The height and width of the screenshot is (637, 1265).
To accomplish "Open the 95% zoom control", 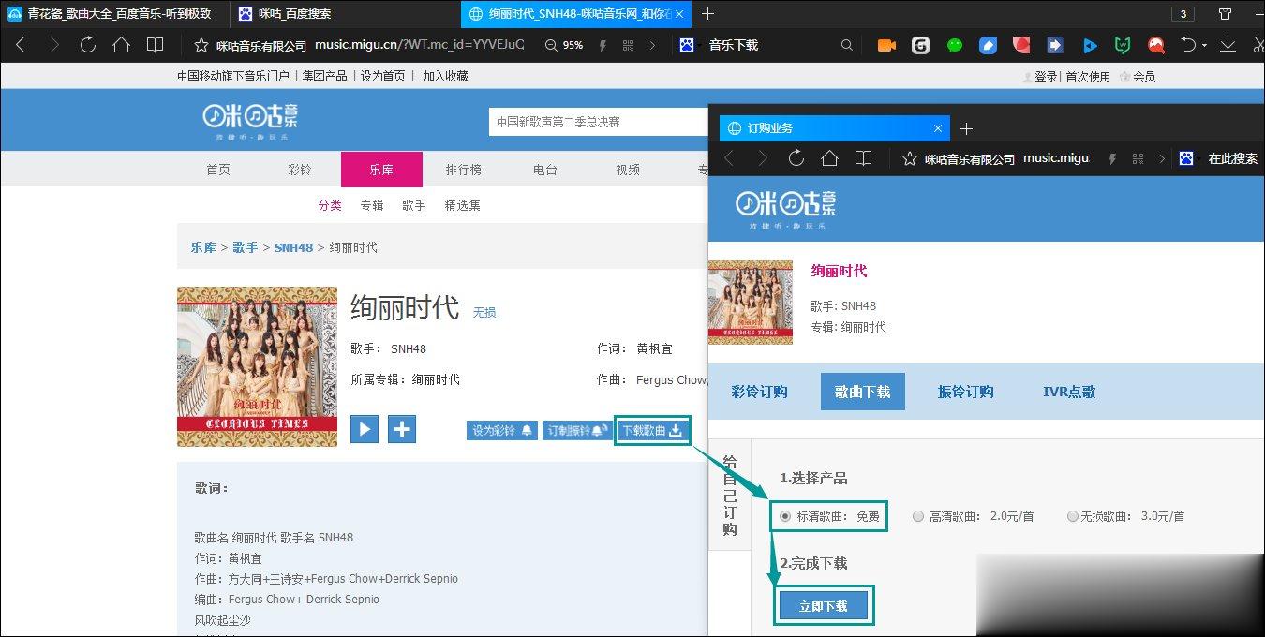I will click(564, 45).
